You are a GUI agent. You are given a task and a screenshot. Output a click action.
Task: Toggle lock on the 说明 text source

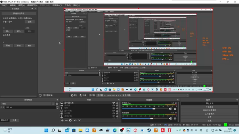pos(117,108)
